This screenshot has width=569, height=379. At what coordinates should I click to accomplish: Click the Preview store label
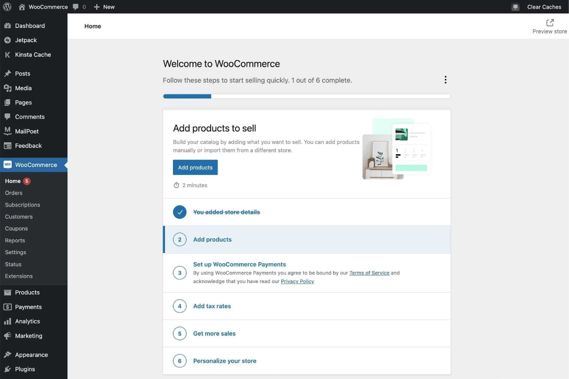(x=549, y=31)
